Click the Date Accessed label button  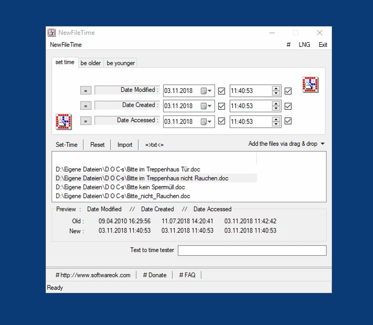pos(127,120)
